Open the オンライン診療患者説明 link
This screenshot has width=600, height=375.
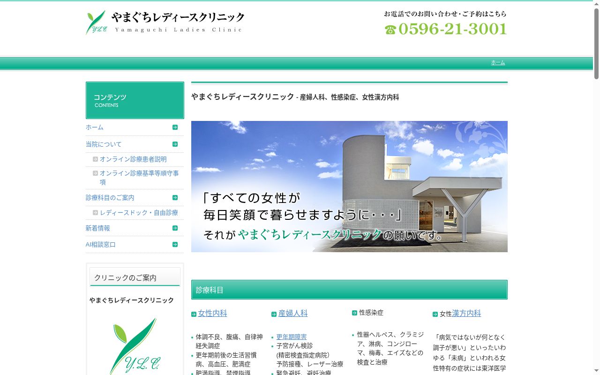coord(133,159)
